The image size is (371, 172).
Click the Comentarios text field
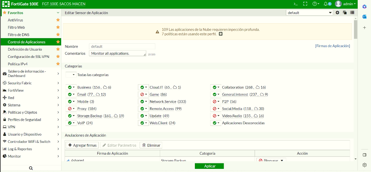[117, 53]
